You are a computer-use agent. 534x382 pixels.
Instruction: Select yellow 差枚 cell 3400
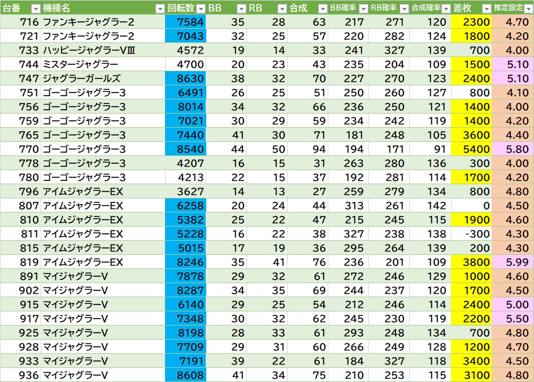(471, 361)
